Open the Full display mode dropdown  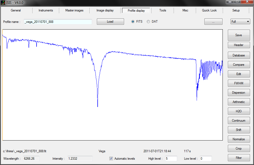pos(240,22)
